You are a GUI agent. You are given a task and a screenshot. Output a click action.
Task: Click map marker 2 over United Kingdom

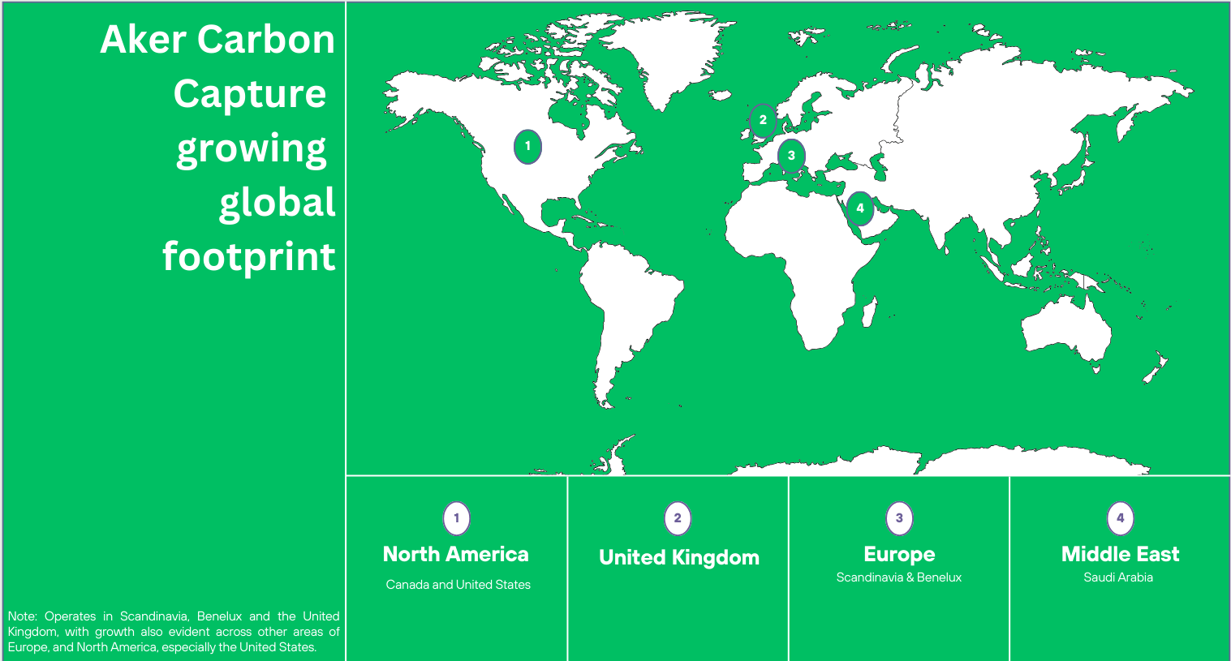(x=762, y=121)
